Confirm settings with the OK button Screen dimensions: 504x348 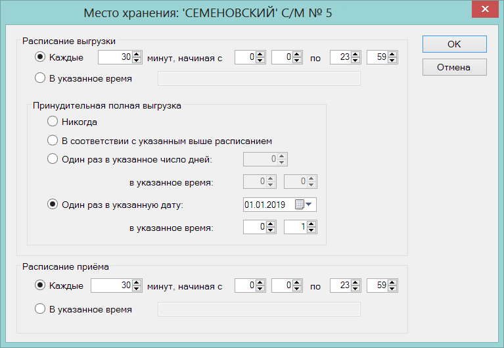coord(455,44)
